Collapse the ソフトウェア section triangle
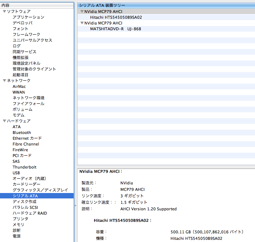The width and height of the screenshot is (255, 242). point(5,12)
